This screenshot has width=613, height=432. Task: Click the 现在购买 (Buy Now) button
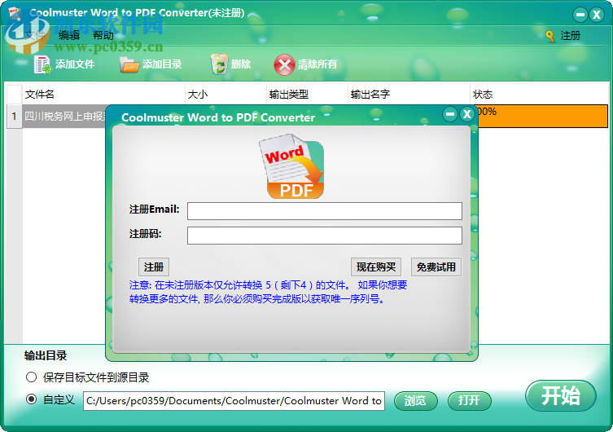(x=376, y=267)
